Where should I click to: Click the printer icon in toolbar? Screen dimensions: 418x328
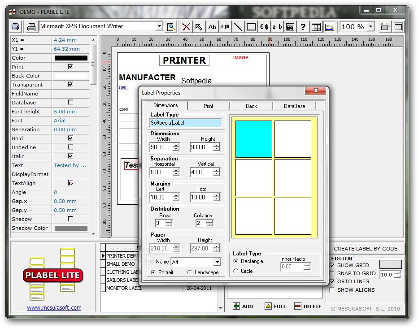pos(31,27)
